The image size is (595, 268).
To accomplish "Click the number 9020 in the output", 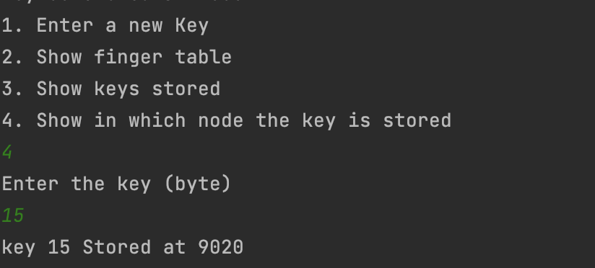I will [x=221, y=248].
